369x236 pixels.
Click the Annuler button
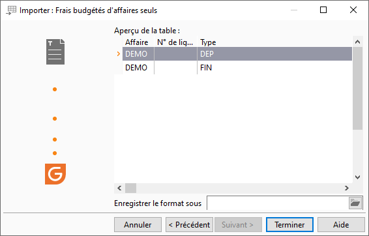point(138,225)
